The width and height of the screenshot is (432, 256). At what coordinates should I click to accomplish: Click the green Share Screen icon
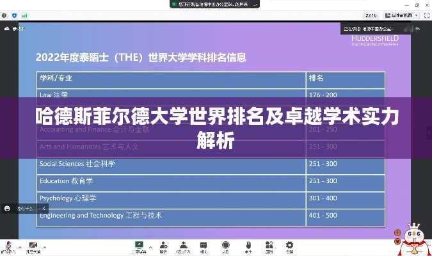(138, 245)
